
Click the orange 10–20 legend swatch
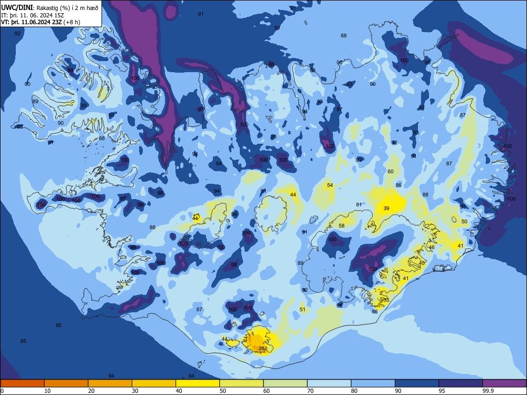[66, 383]
